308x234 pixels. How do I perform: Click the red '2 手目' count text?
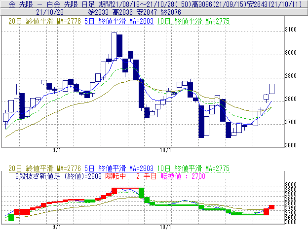[x=146, y=176]
